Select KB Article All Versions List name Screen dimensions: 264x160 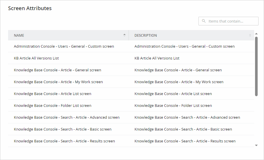(x=36, y=58)
